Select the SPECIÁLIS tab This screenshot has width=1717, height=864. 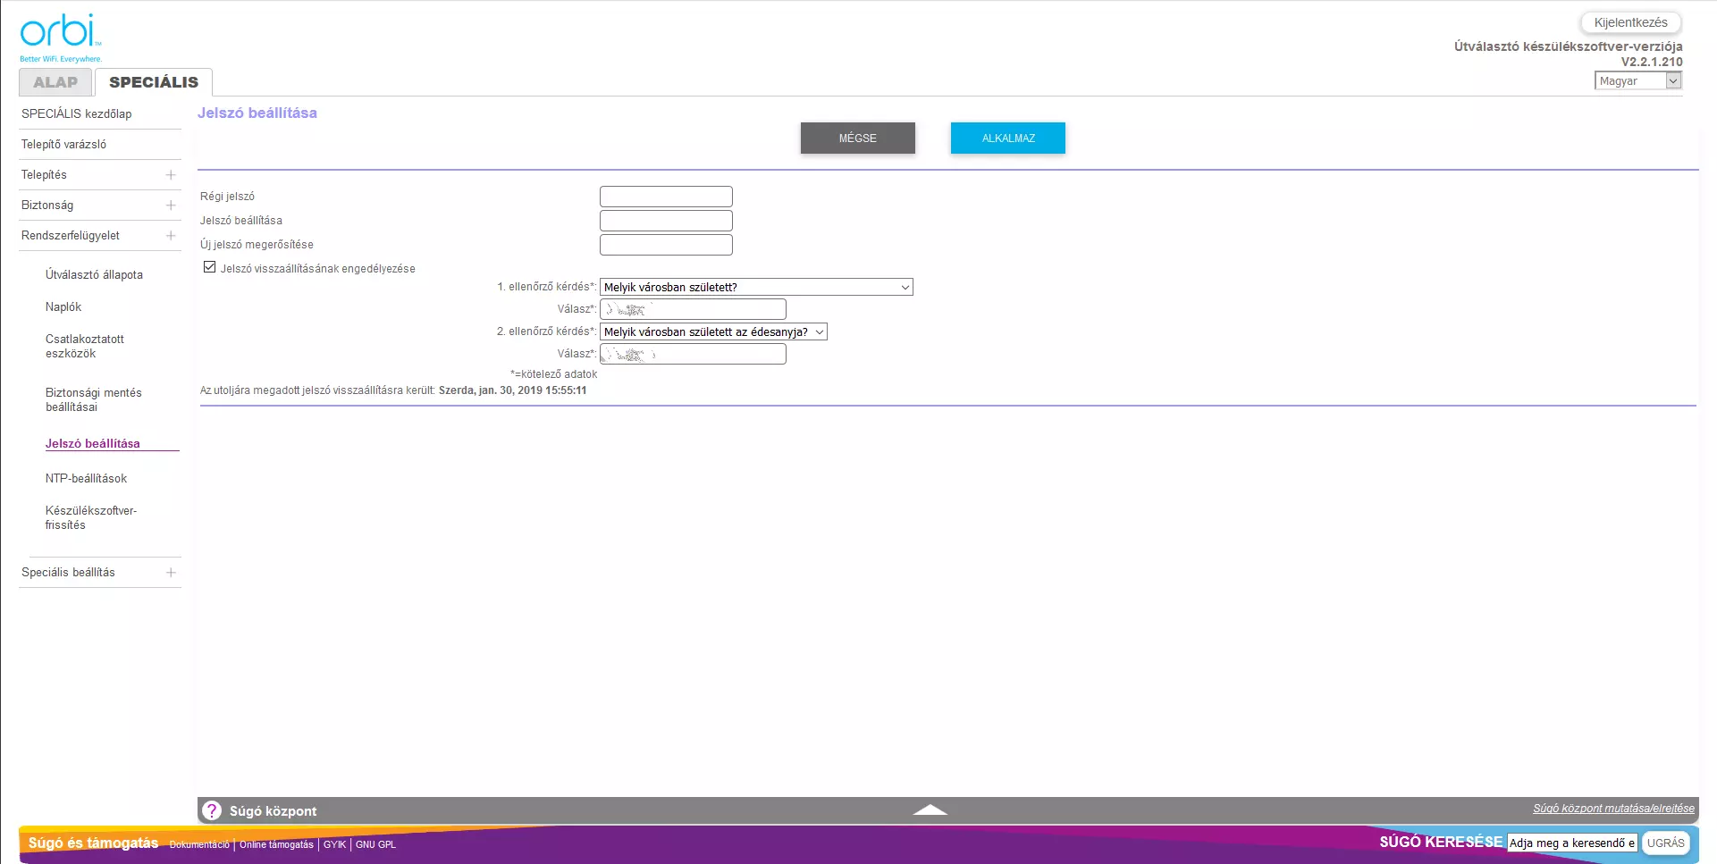click(154, 82)
